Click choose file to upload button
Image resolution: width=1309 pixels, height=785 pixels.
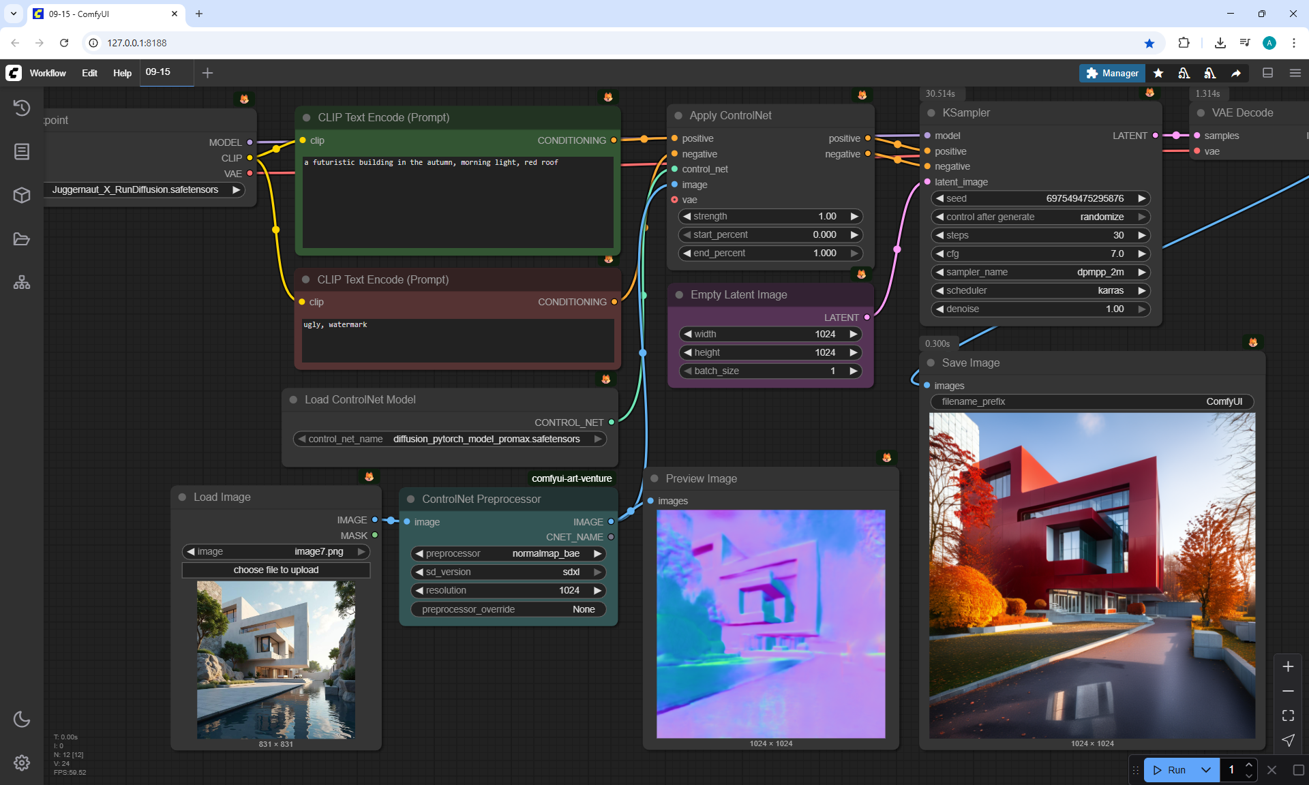point(275,570)
